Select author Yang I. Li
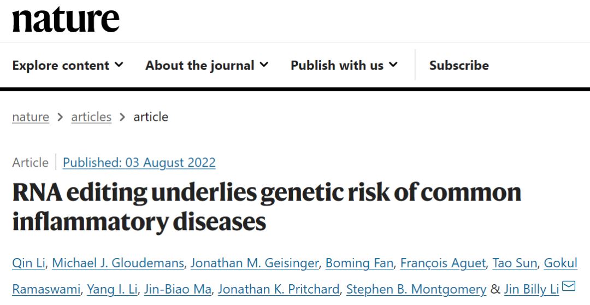Screen dimensions: 590x305 point(112,289)
